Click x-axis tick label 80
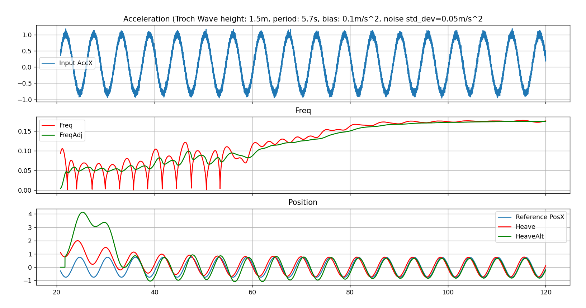The height and width of the screenshot is (308, 586). 350,292
